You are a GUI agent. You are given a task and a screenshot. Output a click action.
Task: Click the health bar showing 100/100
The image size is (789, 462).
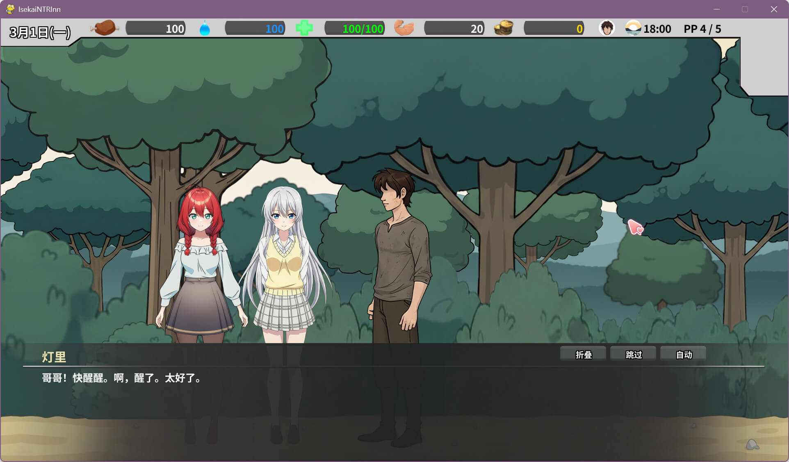355,29
